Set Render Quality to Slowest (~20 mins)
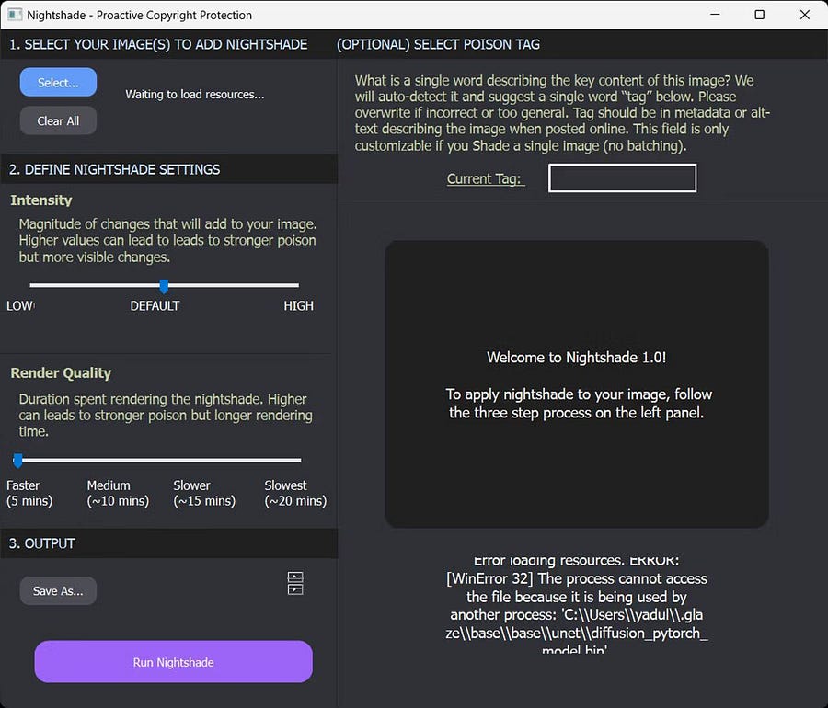The image size is (828, 708). 297,460
